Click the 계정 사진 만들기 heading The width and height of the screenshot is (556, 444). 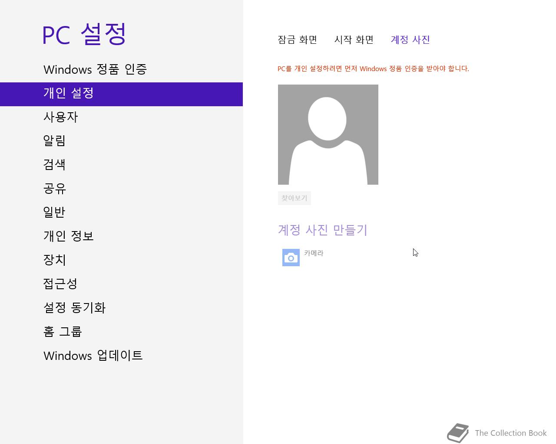pos(323,230)
